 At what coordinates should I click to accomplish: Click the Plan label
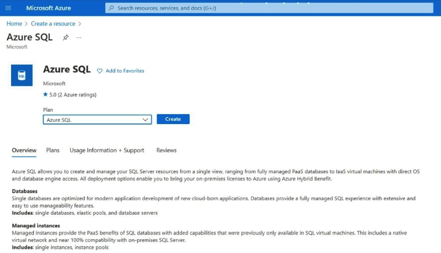48,110
